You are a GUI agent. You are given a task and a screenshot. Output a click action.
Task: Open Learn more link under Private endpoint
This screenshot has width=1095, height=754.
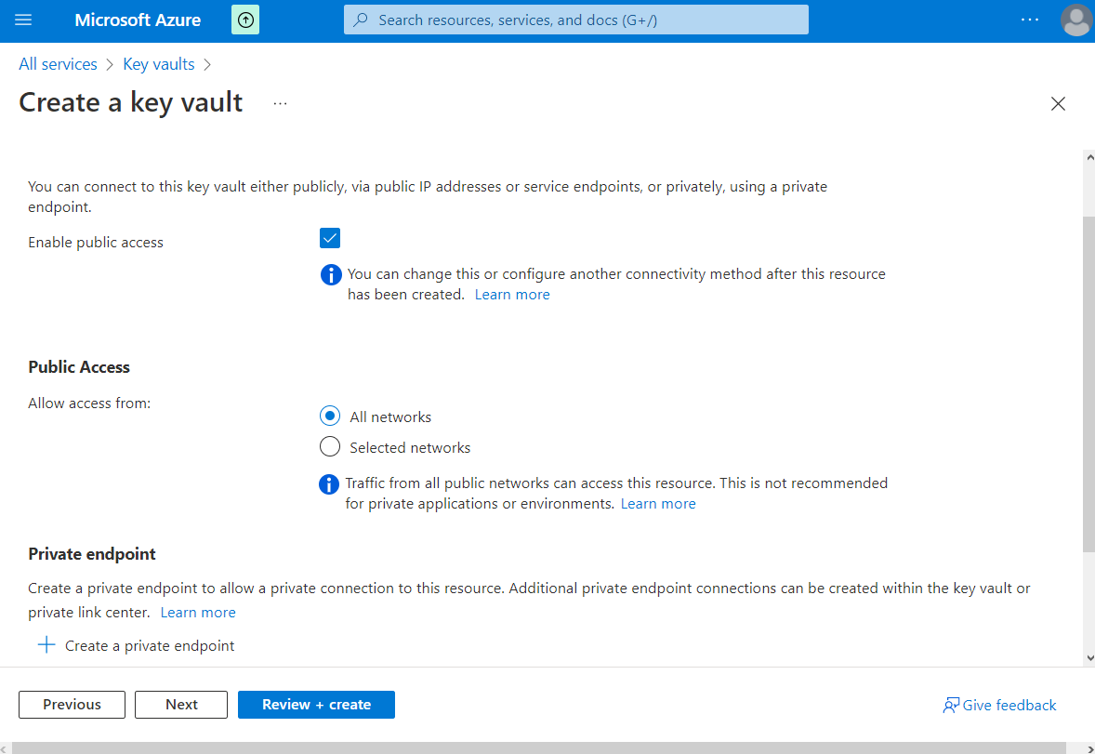[x=198, y=613]
